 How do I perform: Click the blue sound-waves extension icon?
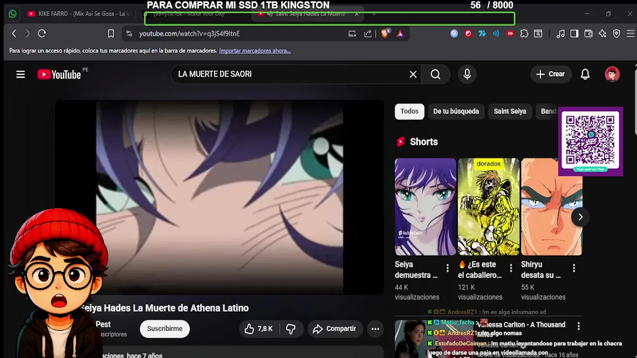(x=496, y=33)
